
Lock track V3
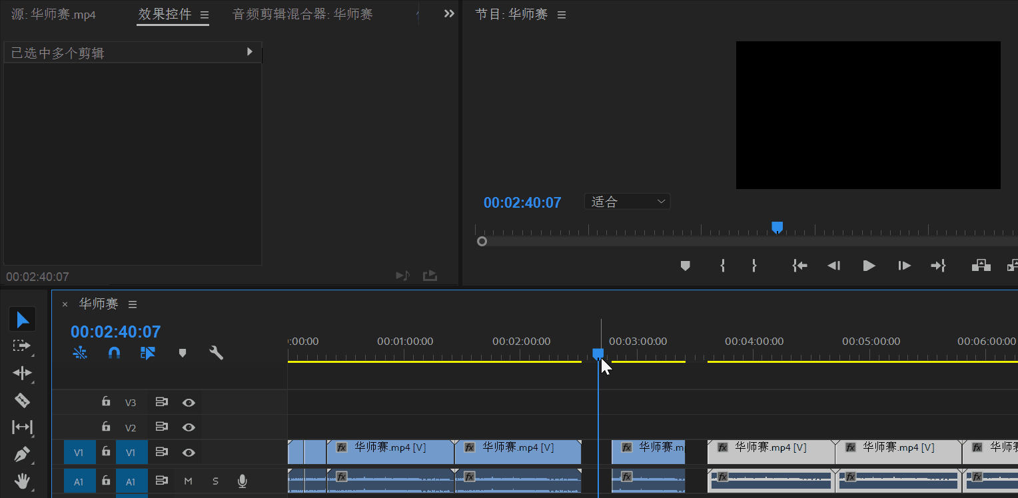(x=105, y=401)
